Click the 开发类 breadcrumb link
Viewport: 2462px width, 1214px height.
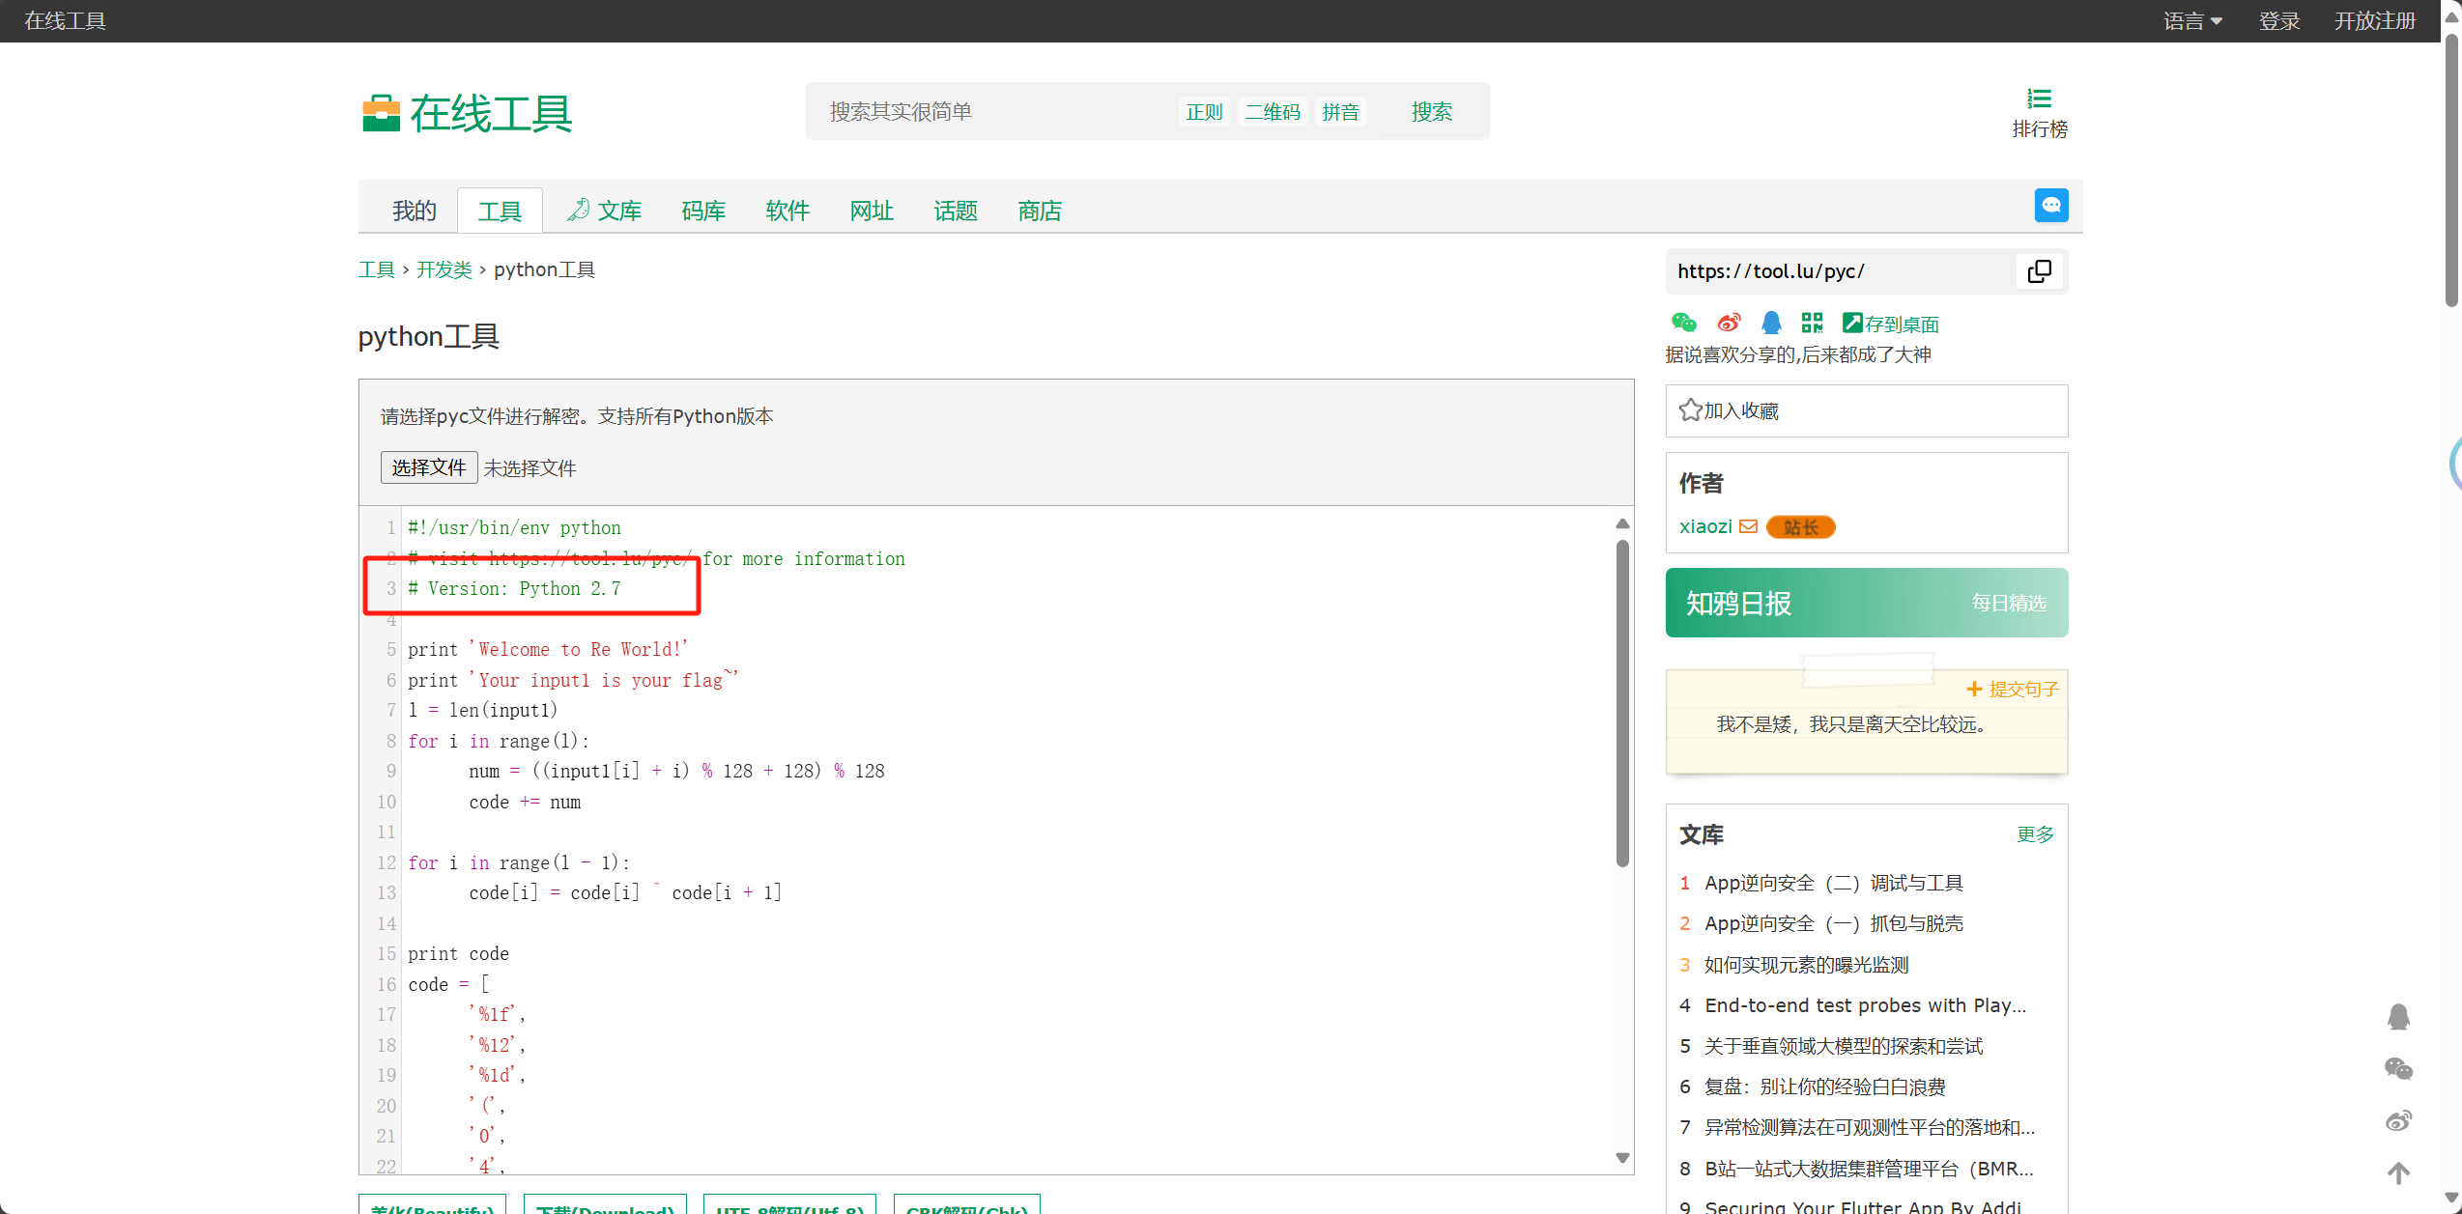[x=444, y=269]
